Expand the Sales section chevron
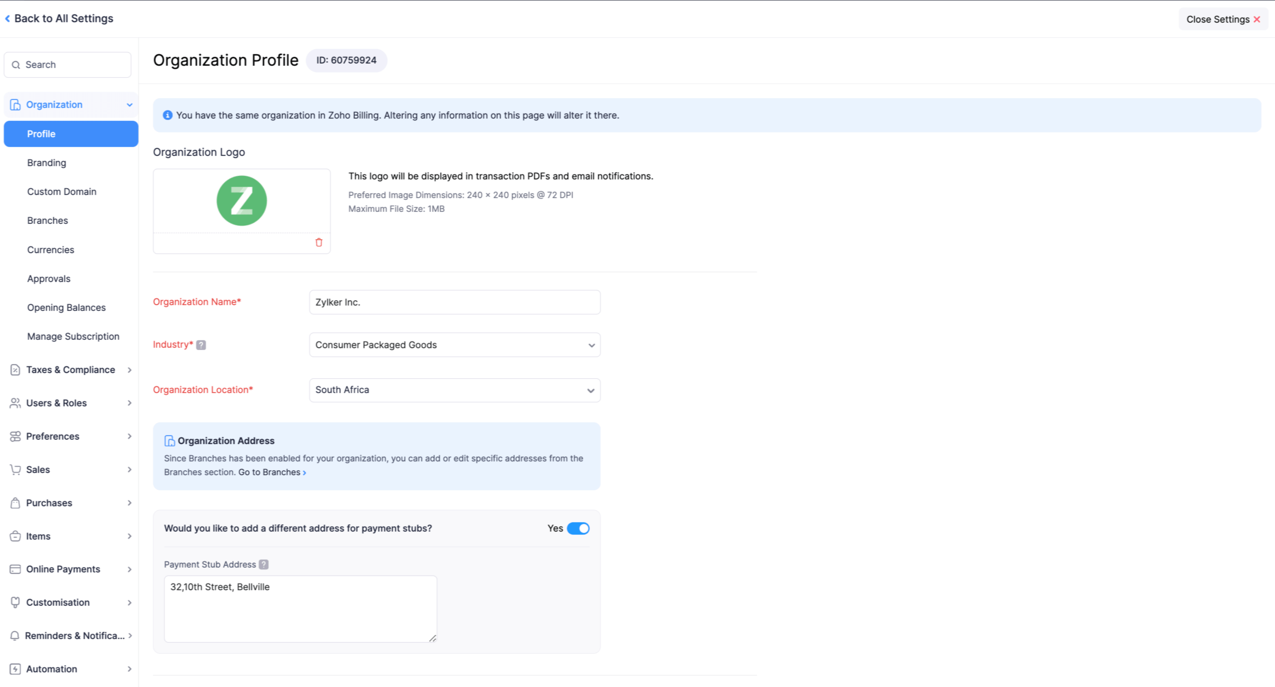 click(x=130, y=469)
